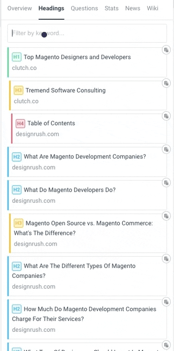Open the Wiki tab
The width and height of the screenshot is (174, 351).
[153, 8]
